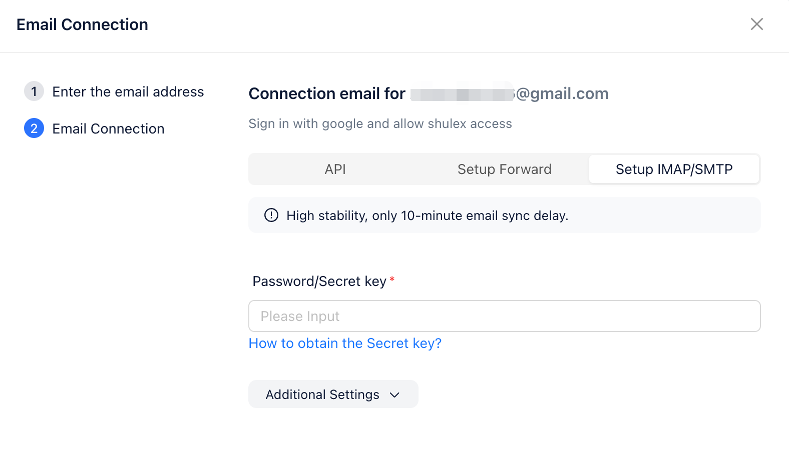Switch to the Setup Forward tab
Viewport: 789px width, 452px height.
[x=504, y=169]
